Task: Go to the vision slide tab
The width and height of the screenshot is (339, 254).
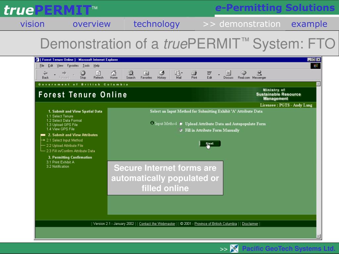Action: (32, 24)
